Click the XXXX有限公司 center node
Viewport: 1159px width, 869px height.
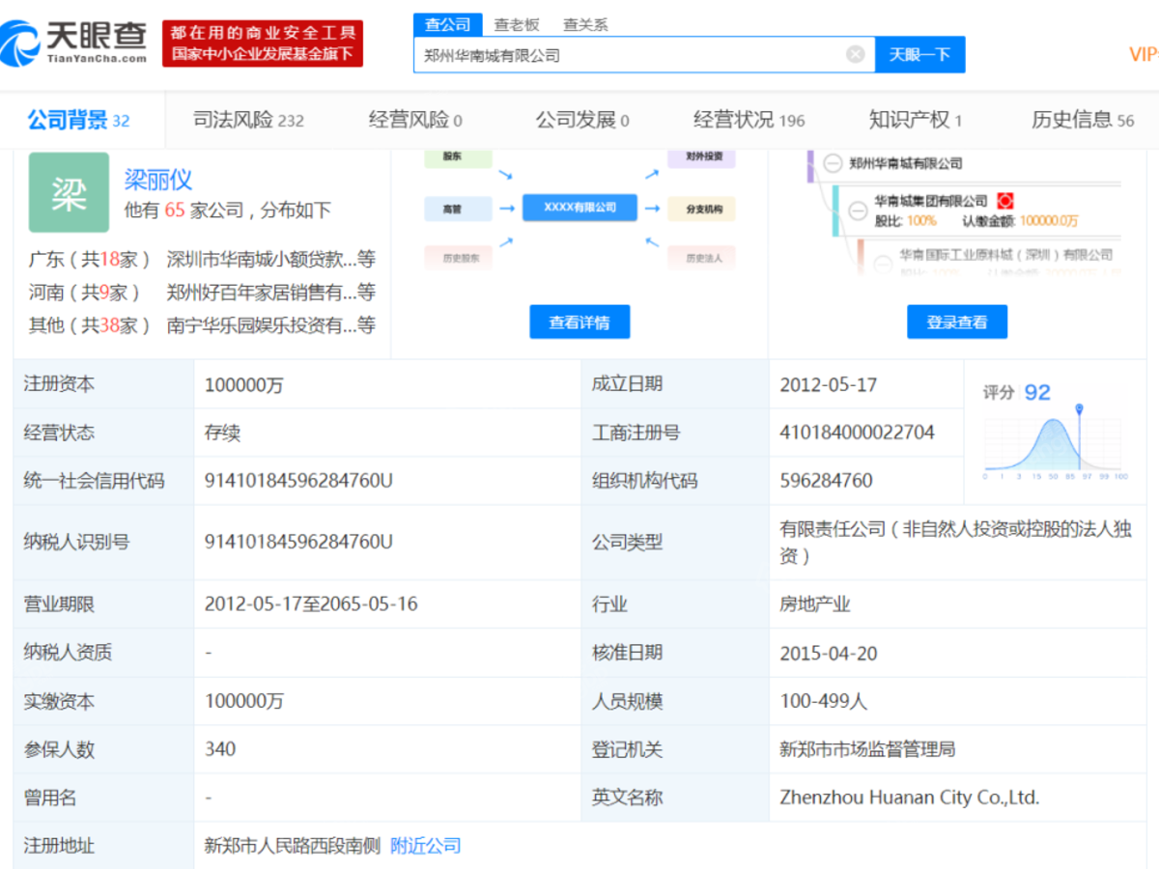click(579, 208)
